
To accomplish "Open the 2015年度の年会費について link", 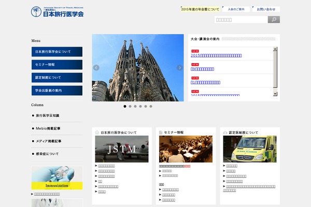I will [x=200, y=9].
